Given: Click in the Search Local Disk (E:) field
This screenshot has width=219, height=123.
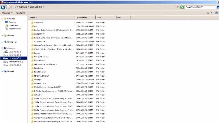Looking at the screenshot, I should (x=201, y=7).
